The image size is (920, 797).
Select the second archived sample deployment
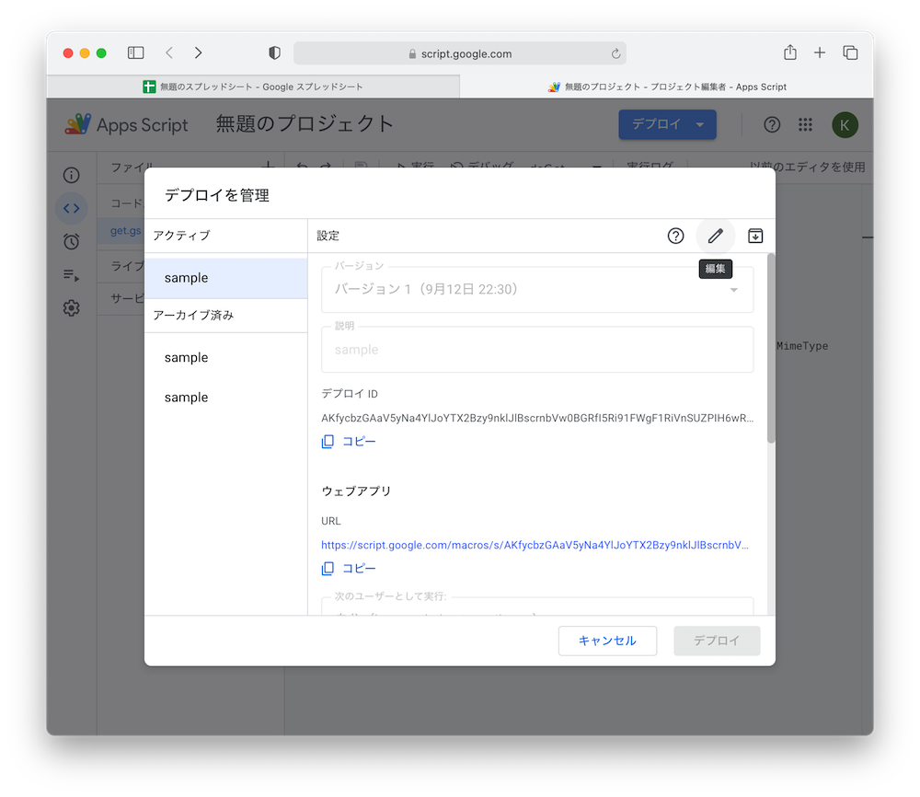pos(226,398)
